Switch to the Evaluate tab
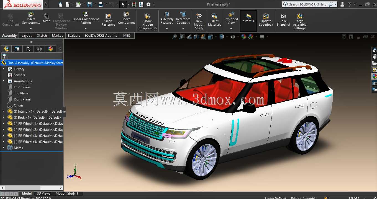377x199 pixels. point(74,36)
